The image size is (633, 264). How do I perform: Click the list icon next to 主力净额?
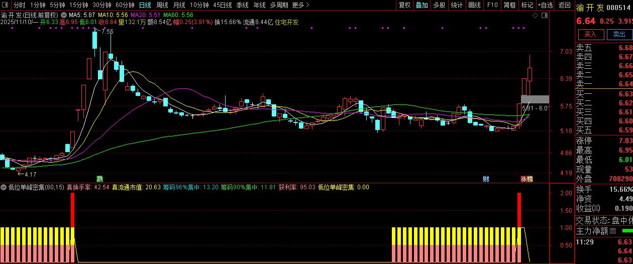pyautogui.click(x=612, y=231)
